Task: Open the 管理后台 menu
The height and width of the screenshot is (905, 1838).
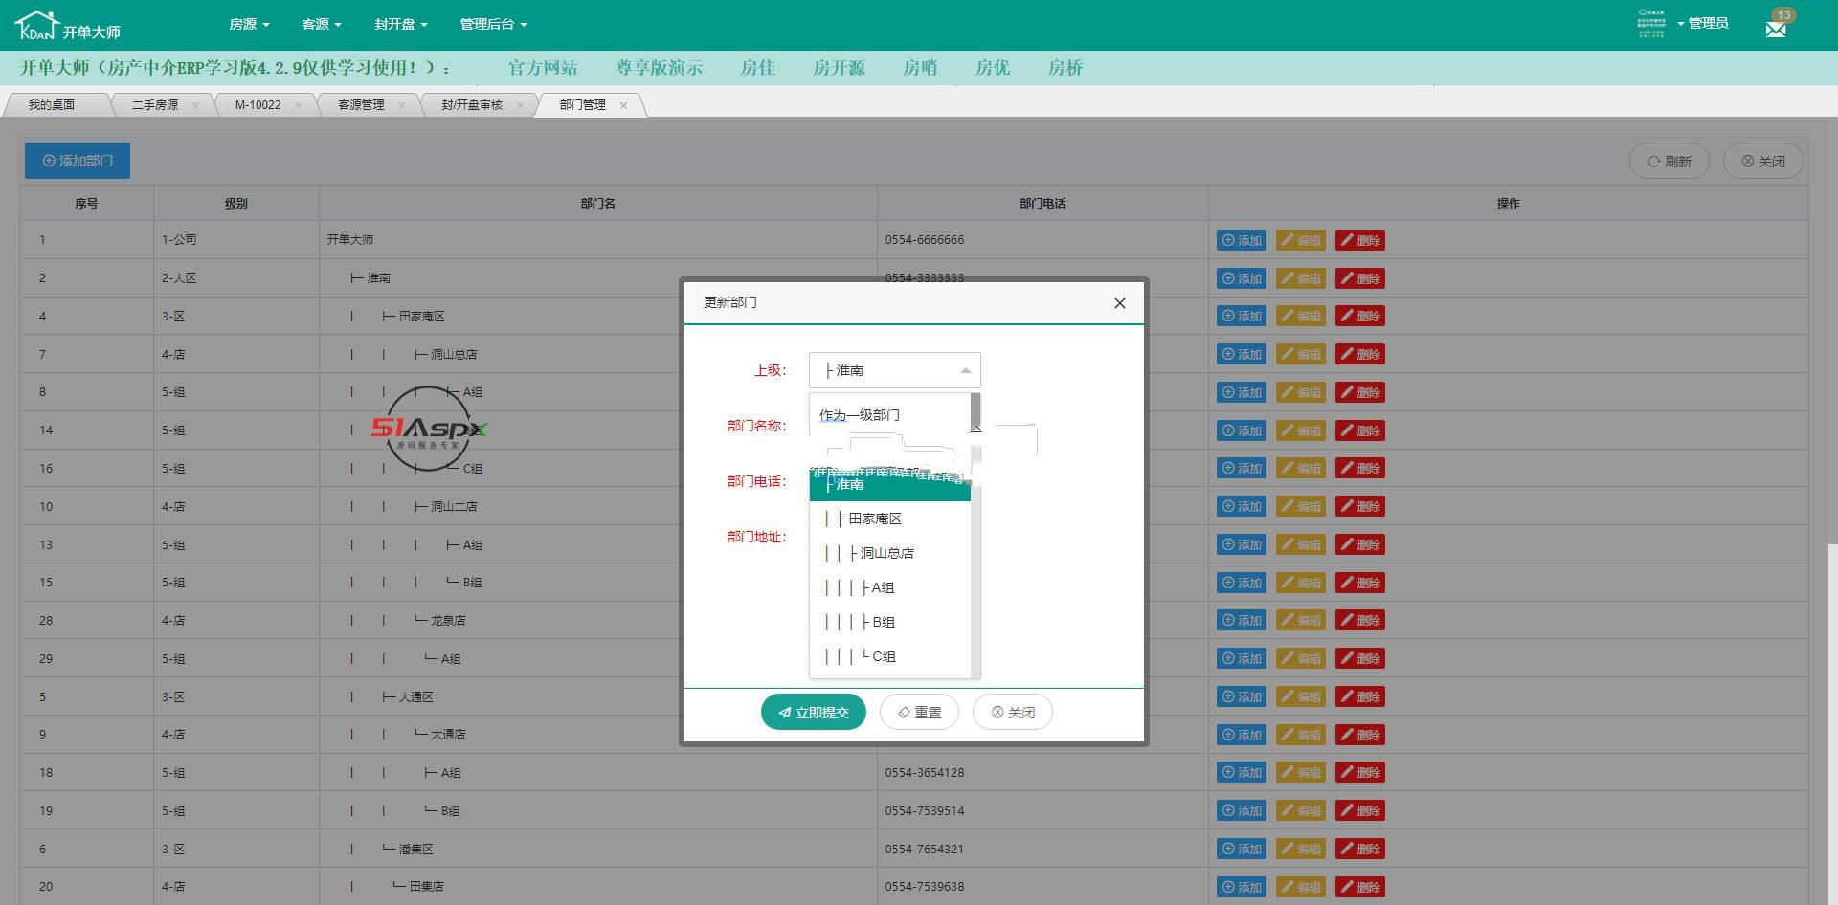Action: (493, 24)
